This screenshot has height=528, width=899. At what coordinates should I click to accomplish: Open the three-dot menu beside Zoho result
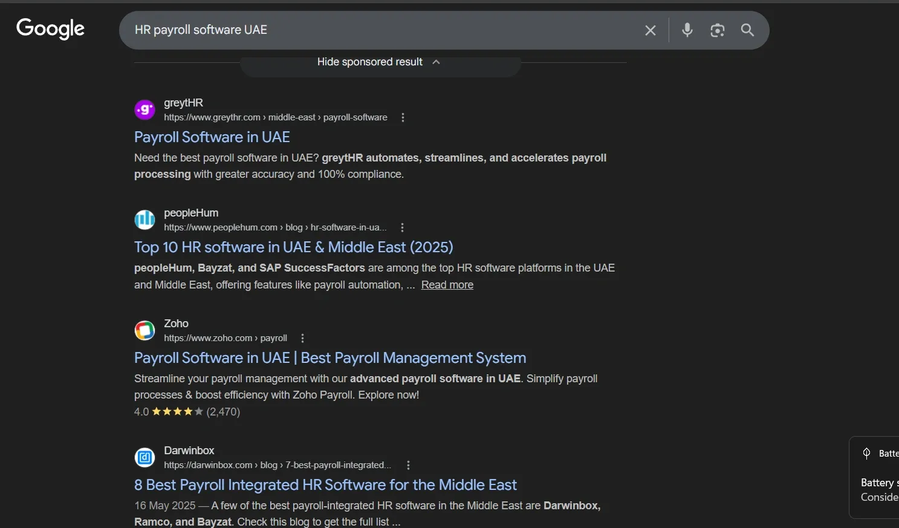[x=302, y=338]
